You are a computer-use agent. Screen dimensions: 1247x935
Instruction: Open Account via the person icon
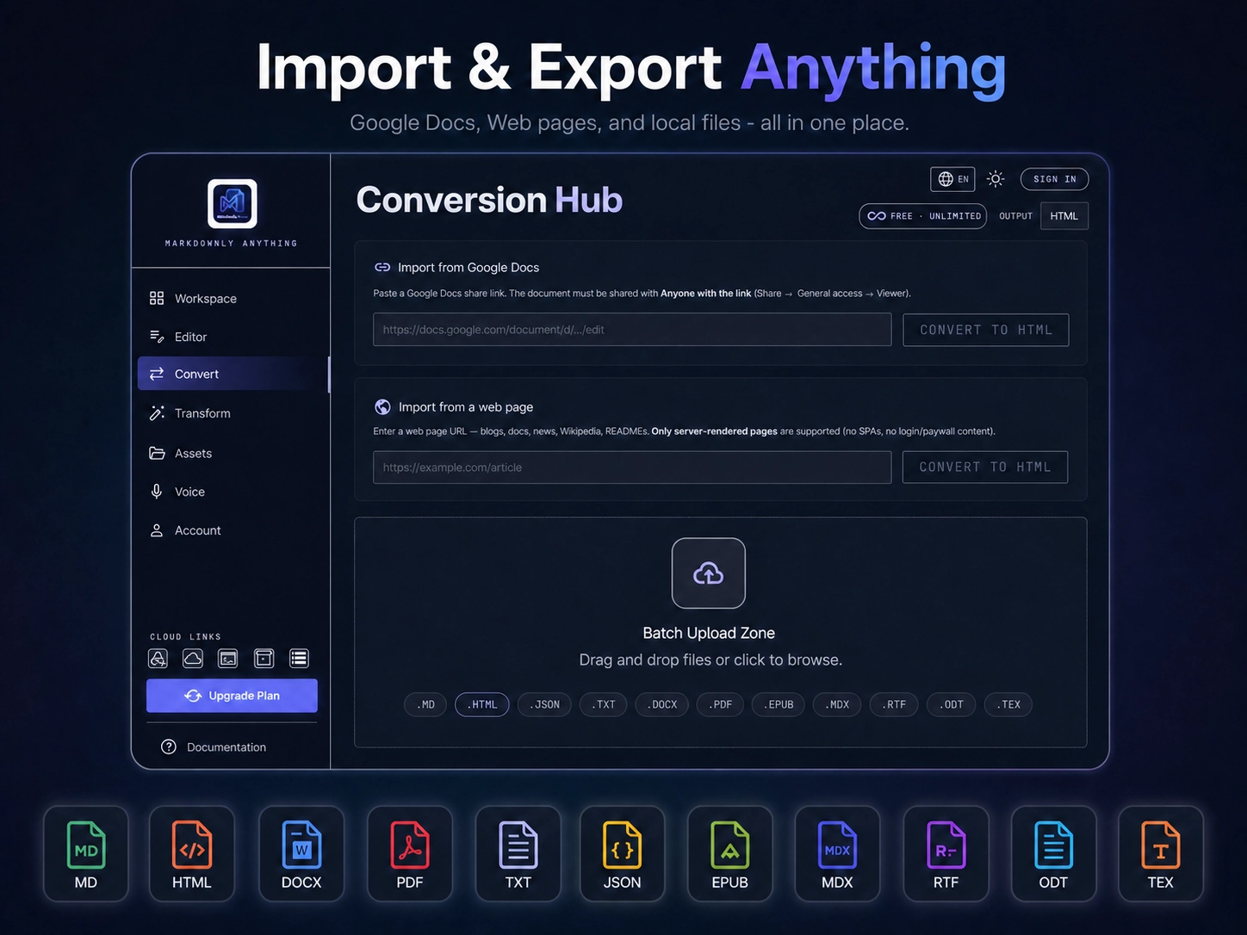click(157, 530)
